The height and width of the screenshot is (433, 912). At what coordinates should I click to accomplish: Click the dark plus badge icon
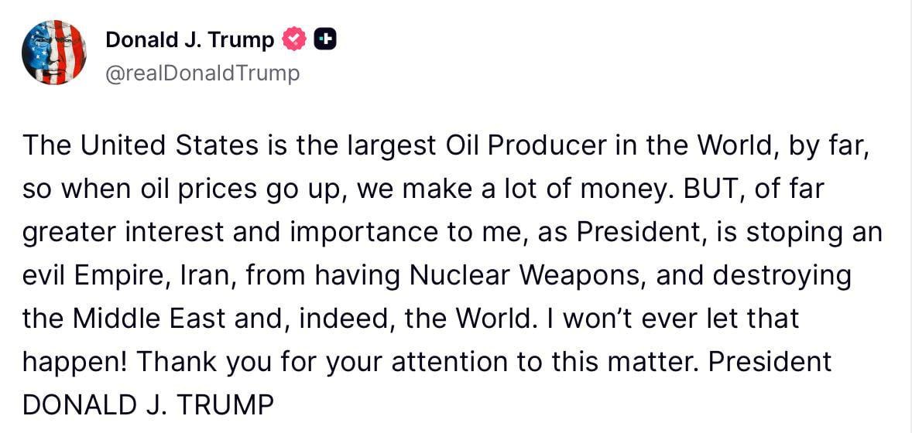pos(325,39)
